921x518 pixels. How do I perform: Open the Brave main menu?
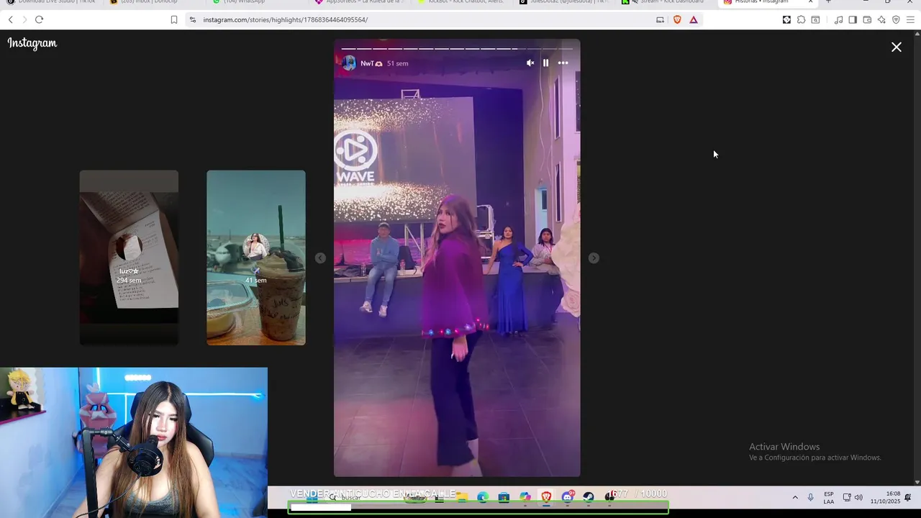[910, 19]
